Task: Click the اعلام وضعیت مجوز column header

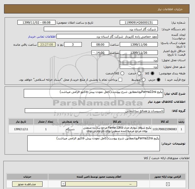Action: coord(99,177)
